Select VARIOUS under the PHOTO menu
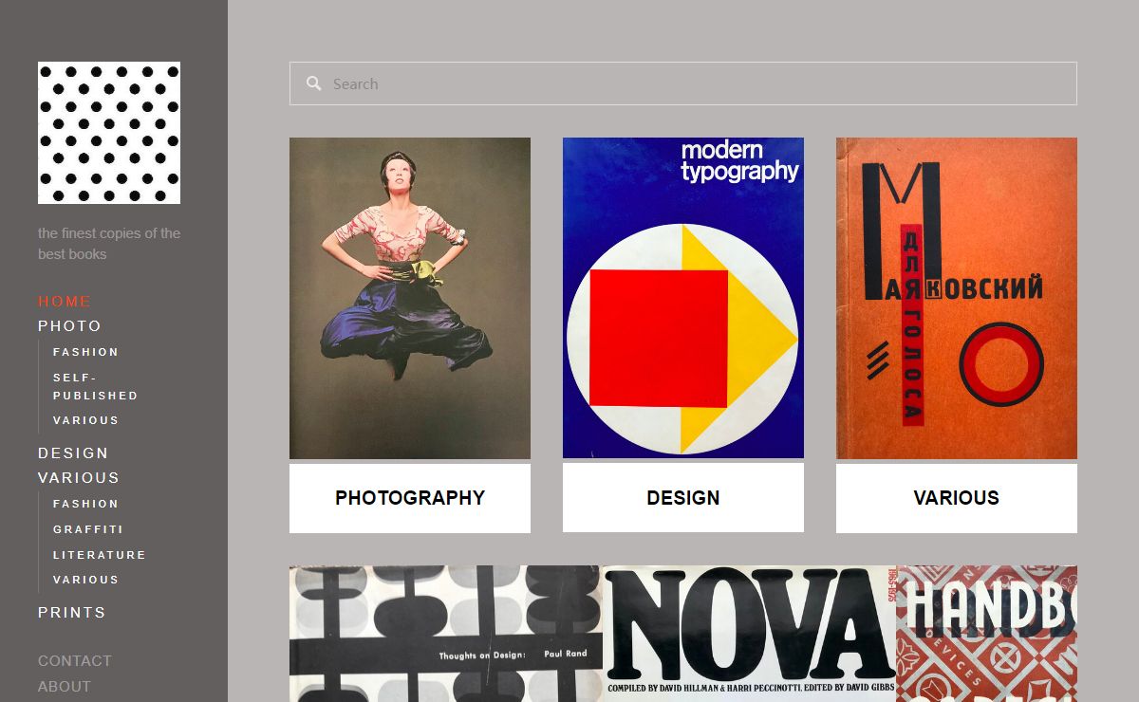This screenshot has height=702, width=1139. (86, 420)
